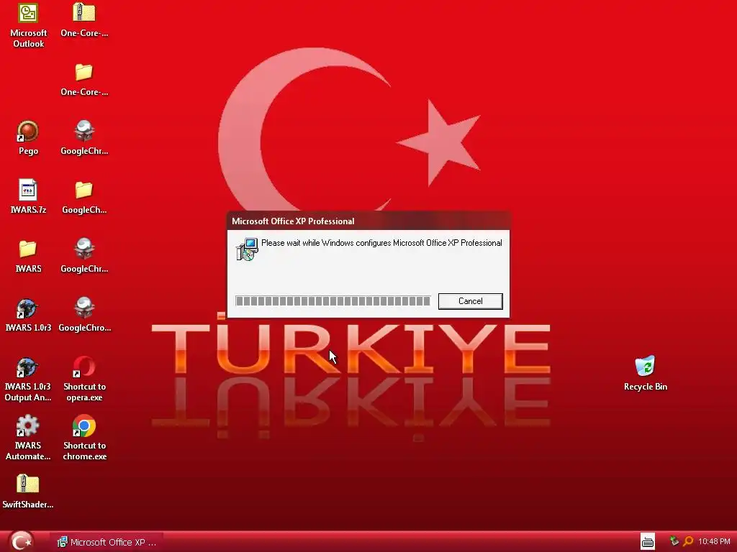The image size is (737, 552).
Task: Open Microsoft Outlook desktop icon
Action: tap(28, 14)
